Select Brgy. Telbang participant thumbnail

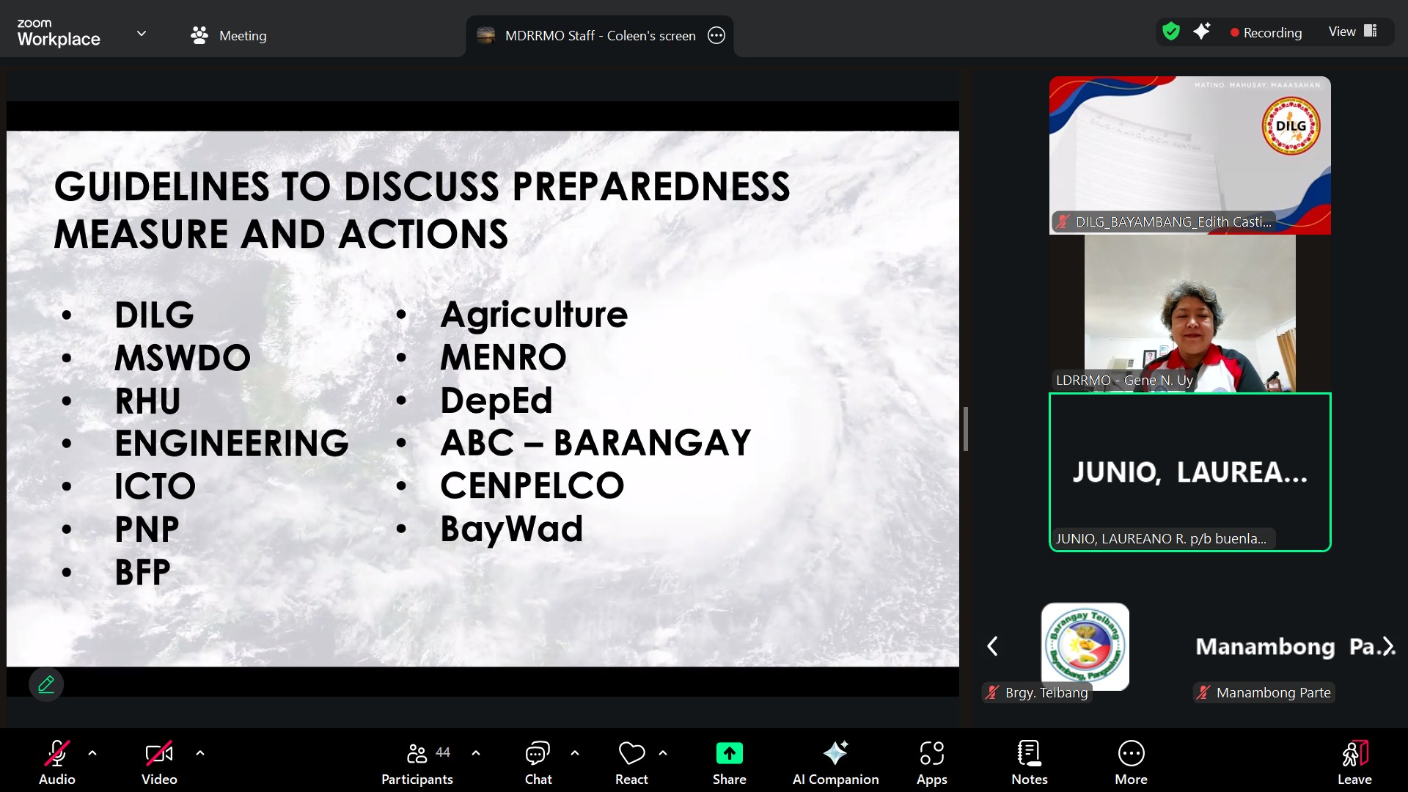[1085, 647]
